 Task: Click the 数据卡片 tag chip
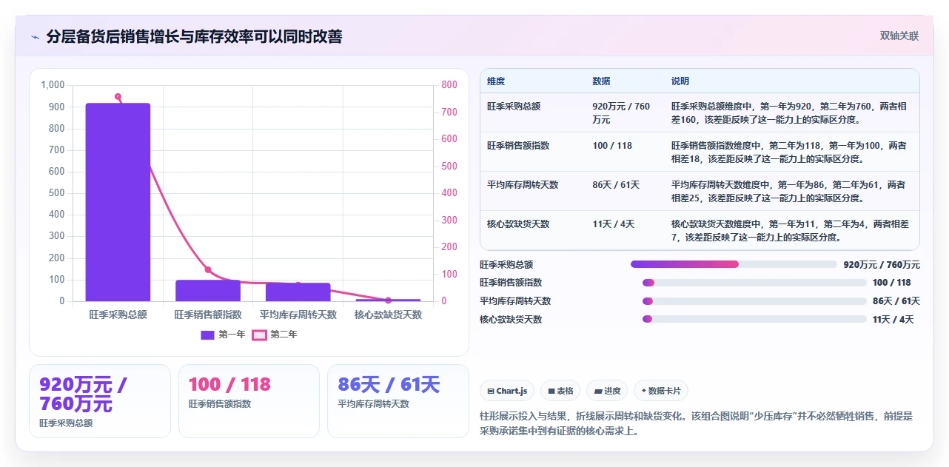[x=661, y=391]
